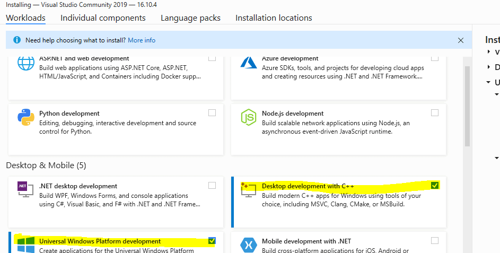Tick the ASP.NET and web development checkbox

tap(212, 58)
